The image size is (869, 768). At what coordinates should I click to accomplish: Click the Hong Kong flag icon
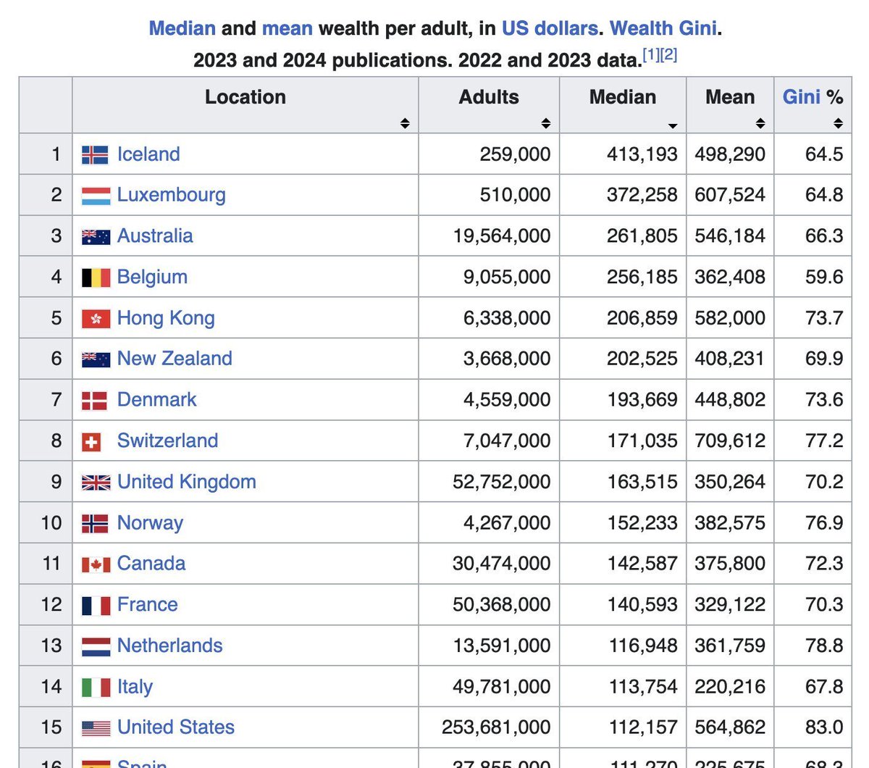(x=96, y=318)
